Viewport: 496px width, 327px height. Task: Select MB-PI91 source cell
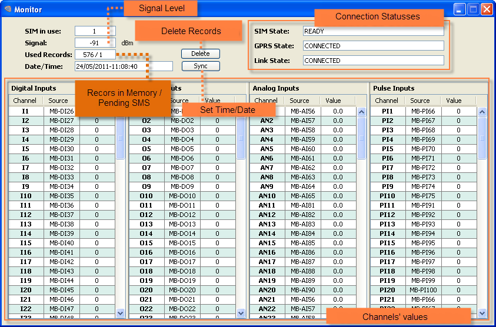click(423, 206)
